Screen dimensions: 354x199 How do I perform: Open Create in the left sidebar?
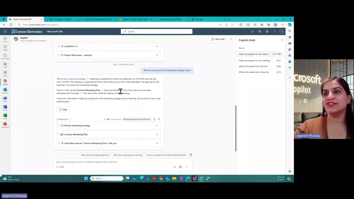pos(5,48)
